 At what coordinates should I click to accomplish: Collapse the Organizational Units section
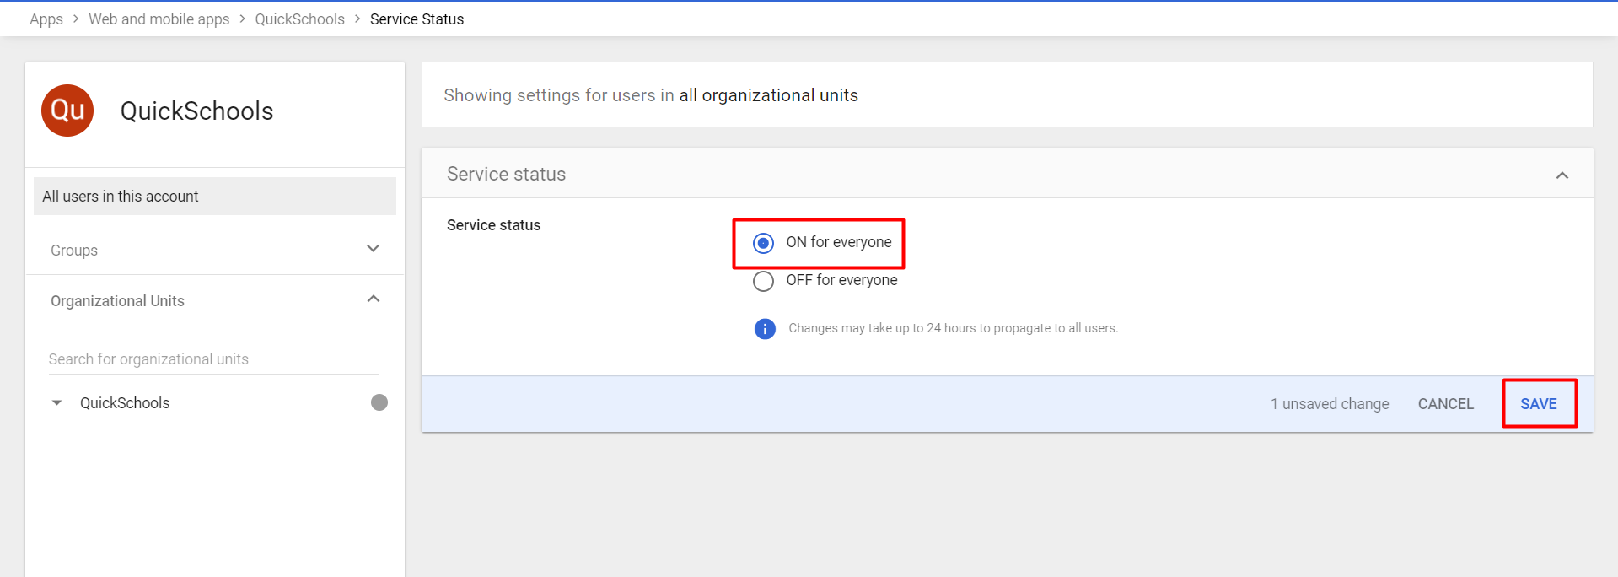[374, 299]
